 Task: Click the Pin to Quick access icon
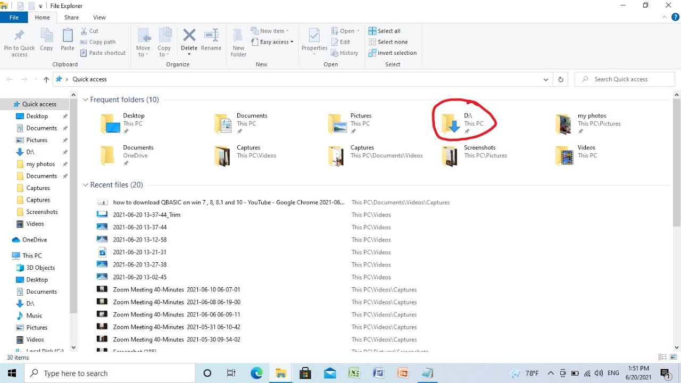(x=19, y=36)
